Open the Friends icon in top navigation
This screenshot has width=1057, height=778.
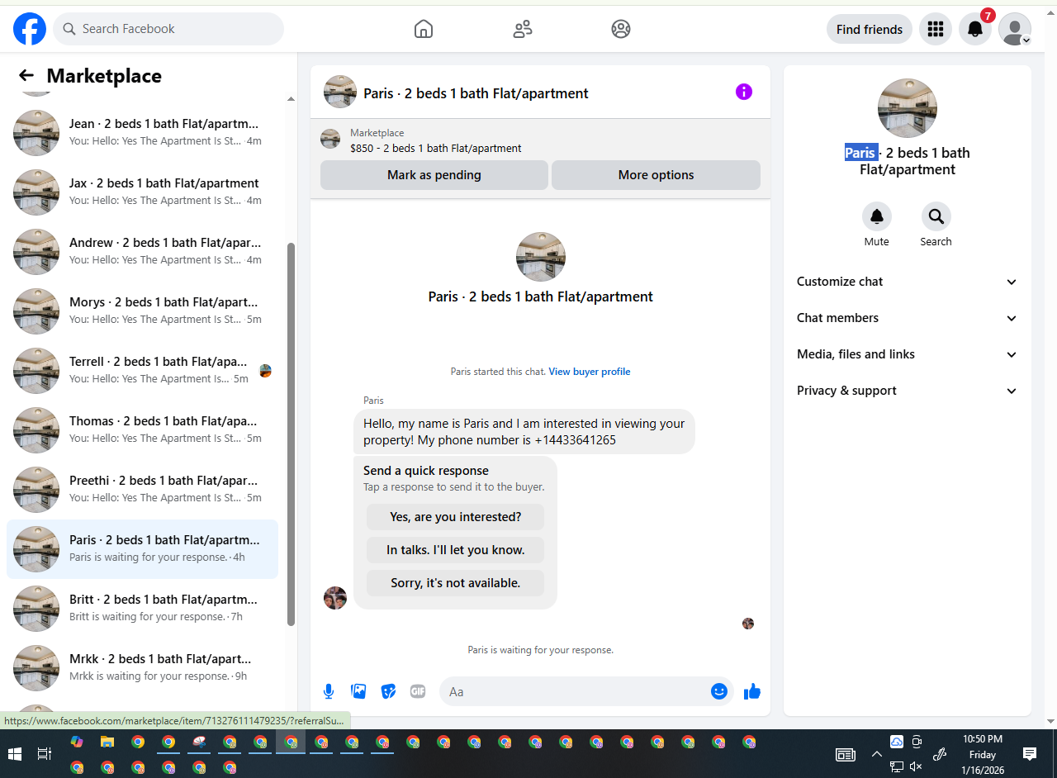tap(523, 29)
